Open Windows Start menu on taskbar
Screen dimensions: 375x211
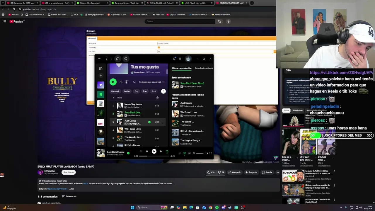click(x=132, y=207)
